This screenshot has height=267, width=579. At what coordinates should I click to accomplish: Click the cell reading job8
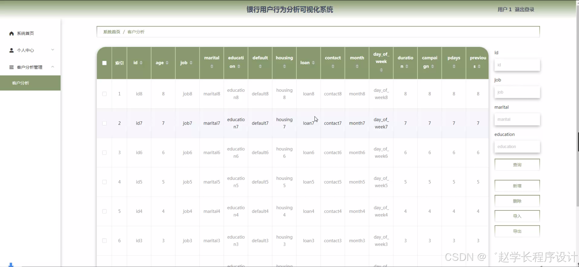(187, 94)
